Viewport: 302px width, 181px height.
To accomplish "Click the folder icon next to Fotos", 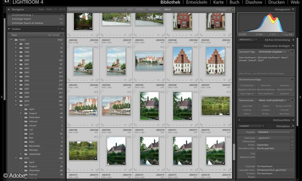I will 16,40.
